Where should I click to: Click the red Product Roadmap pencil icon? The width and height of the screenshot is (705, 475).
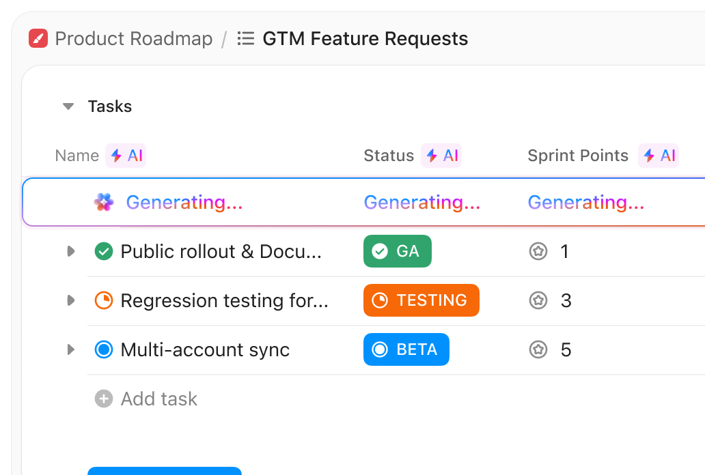tap(38, 38)
